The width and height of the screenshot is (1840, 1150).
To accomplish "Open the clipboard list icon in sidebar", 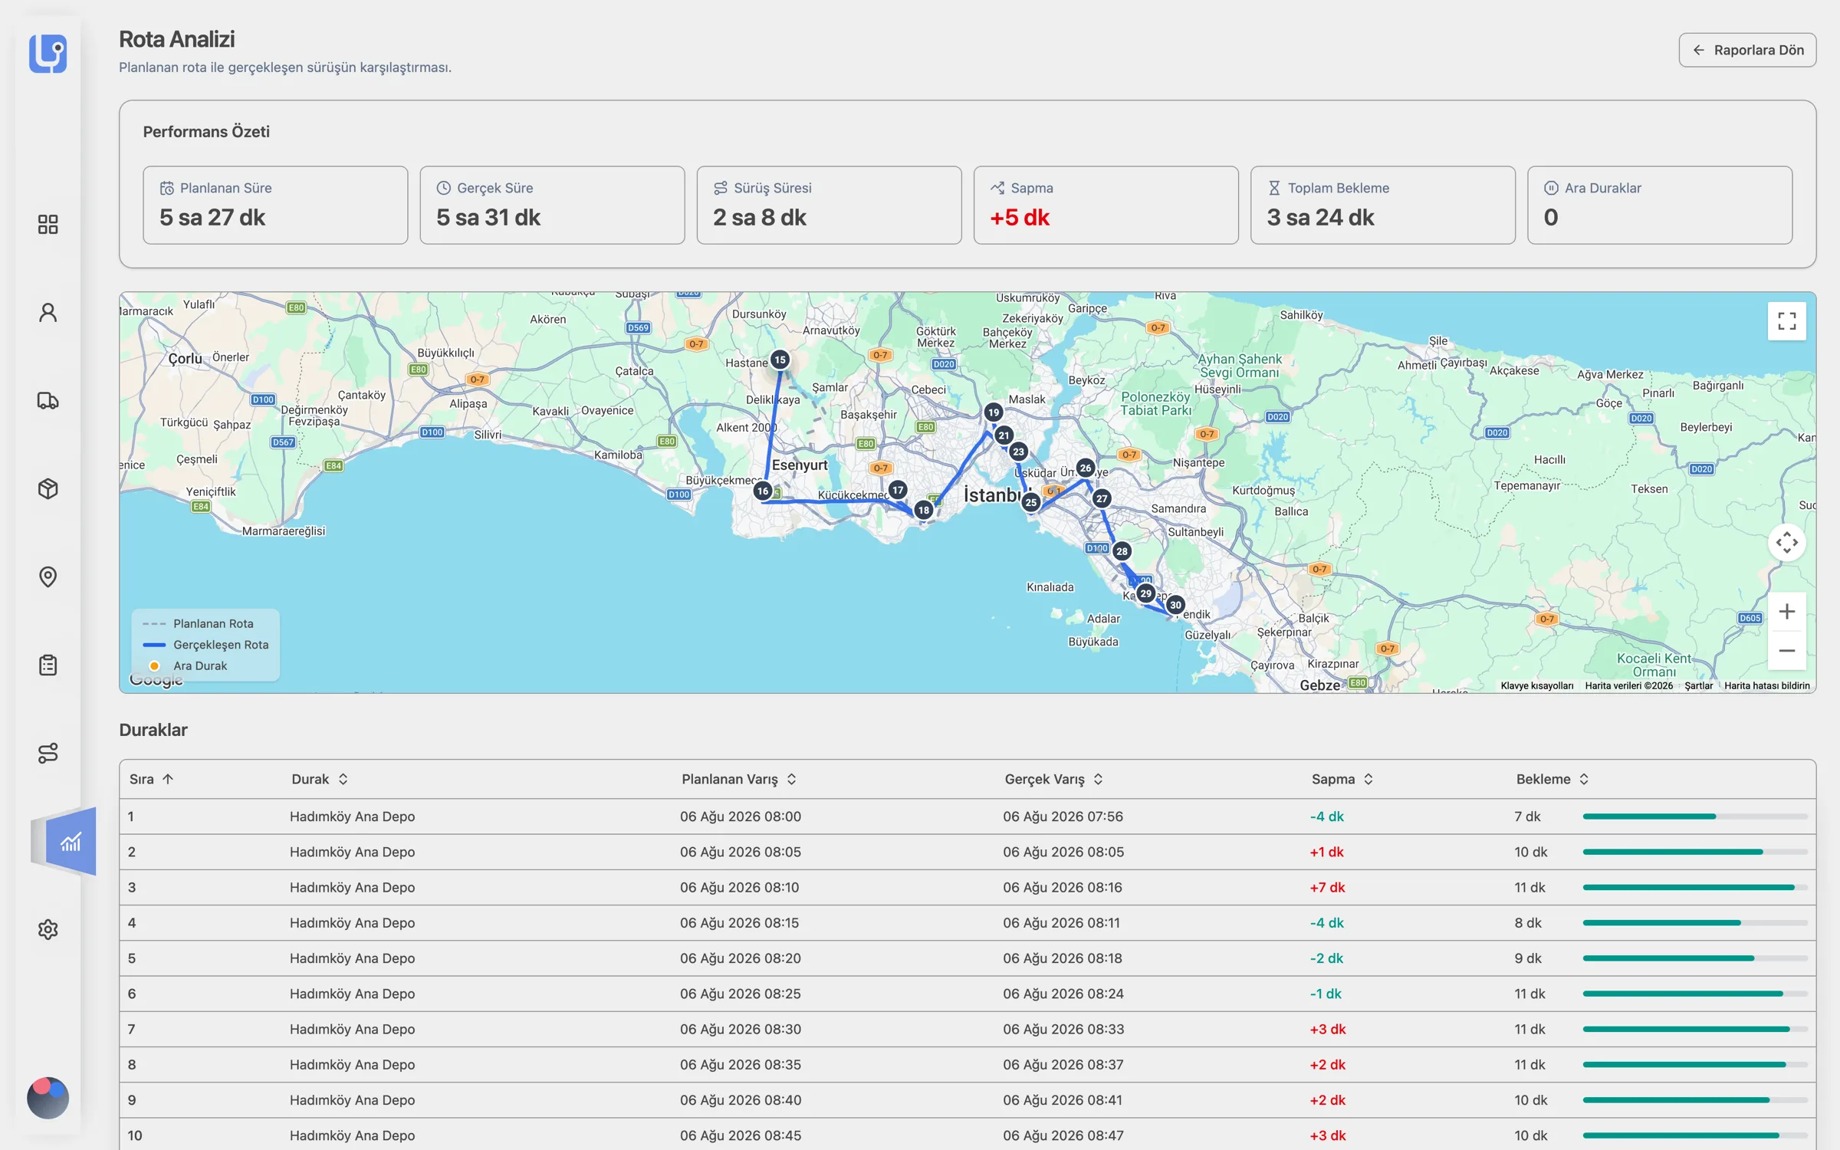I will coord(48,665).
